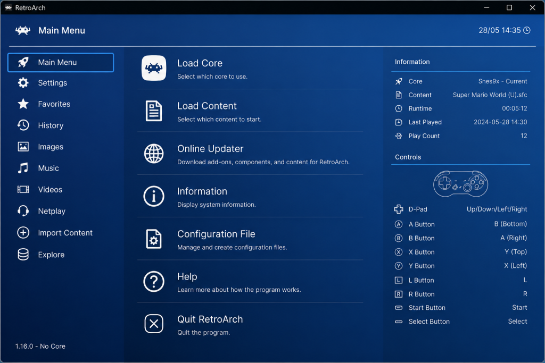Click the Controls section heading
This screenshot has width=545, height=363.
[x=408, y=157]
